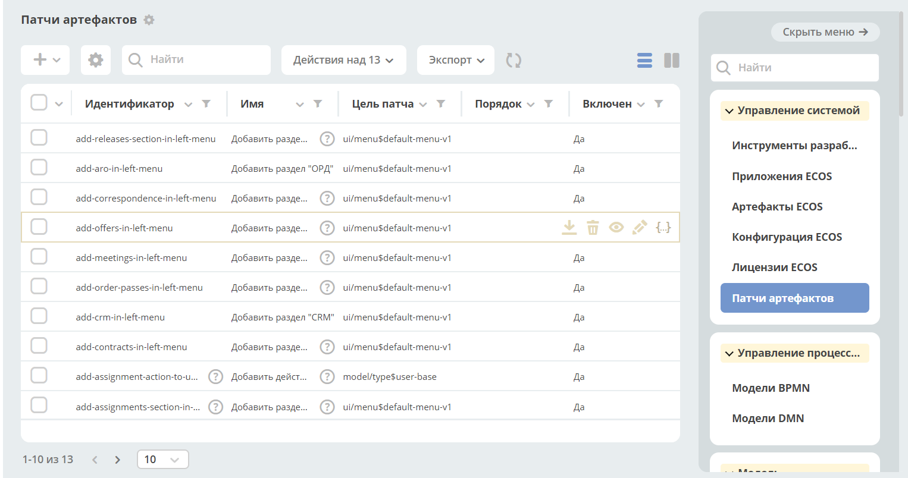Edit the add-offers-in-left-menu patch with pencil

point(640,227)
